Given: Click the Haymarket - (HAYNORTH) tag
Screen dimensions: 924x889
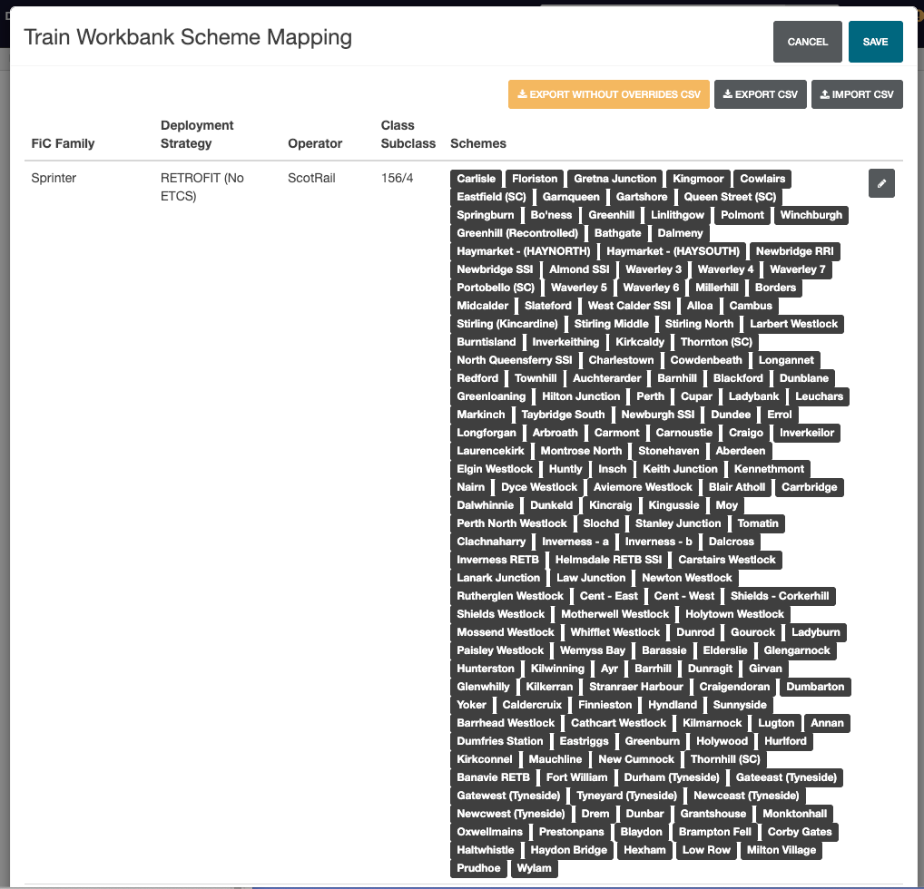Looking at the screenshot, I should click(x=524, y=251).
